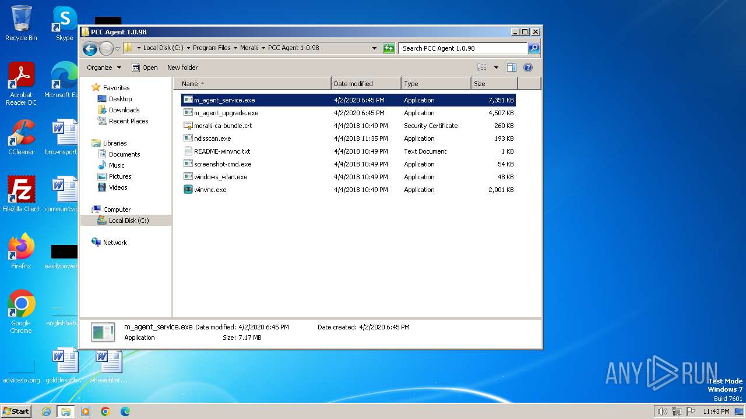746x419 pixels.
Task: Select m_agent_service.exe file icon
Action: (x=188, y=100)
